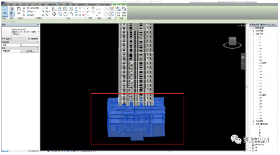Click the Create Group icon
This screenshot has width=280, height=155.
(112, 9)
